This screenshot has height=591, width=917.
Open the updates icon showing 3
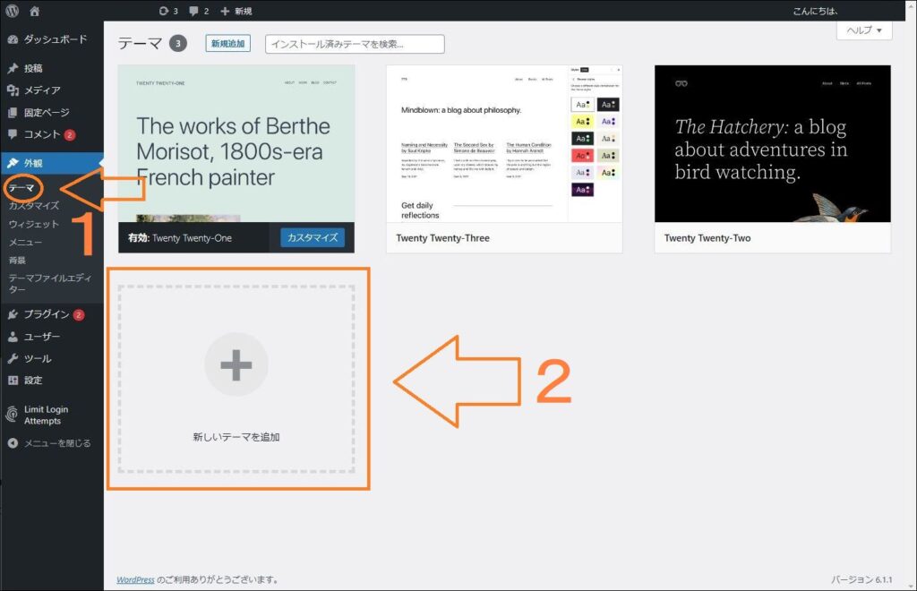tap(164, 11)
